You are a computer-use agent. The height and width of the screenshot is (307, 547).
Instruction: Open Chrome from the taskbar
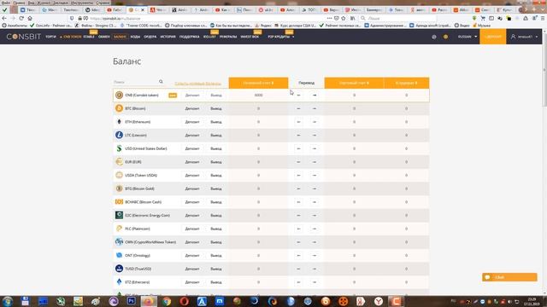pos(167,301)
